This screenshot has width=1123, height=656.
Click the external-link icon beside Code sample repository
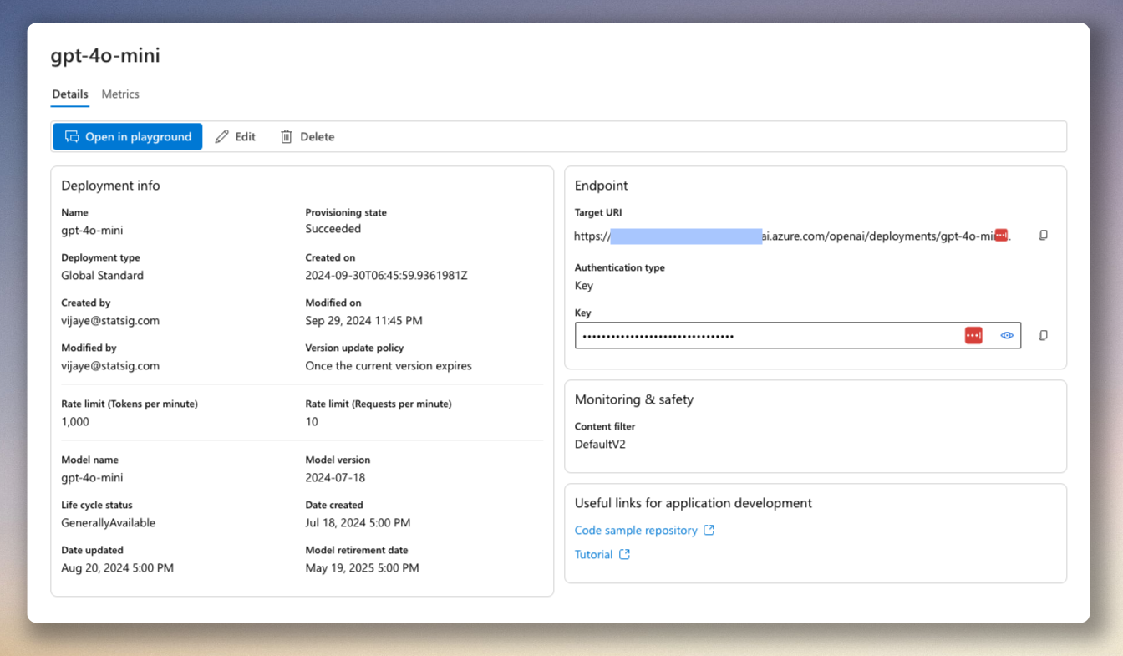709,530
